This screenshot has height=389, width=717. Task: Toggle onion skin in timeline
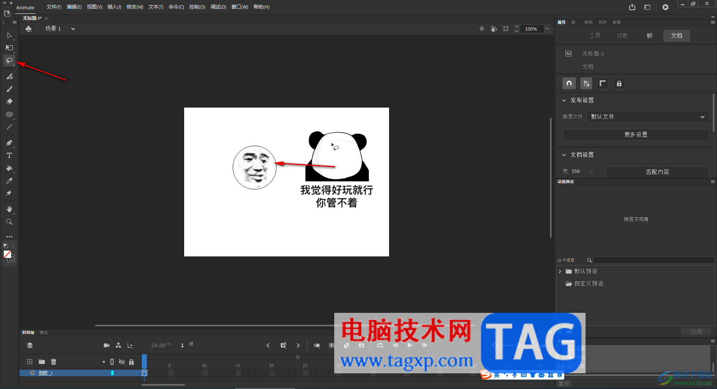pyautogui.click(x=317, y=345)
